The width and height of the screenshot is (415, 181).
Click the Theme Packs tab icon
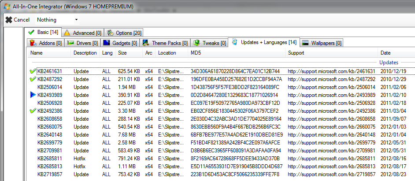coord(146,43)
